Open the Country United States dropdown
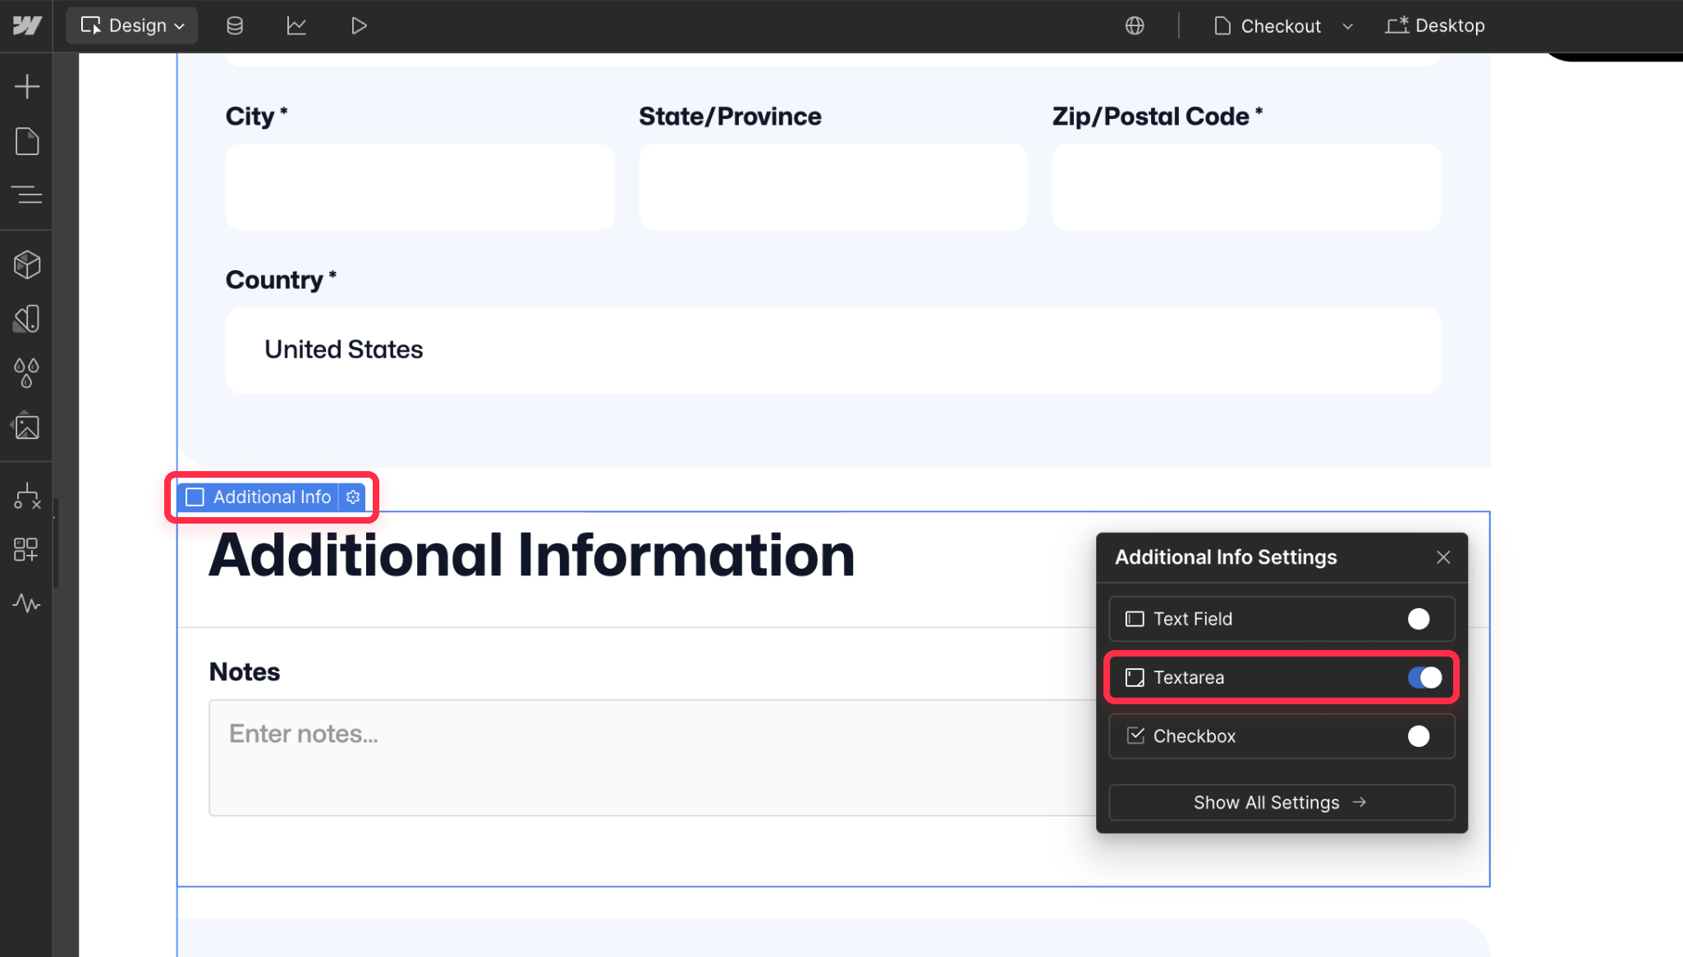The image size is (1683, 957). [833, 350]
